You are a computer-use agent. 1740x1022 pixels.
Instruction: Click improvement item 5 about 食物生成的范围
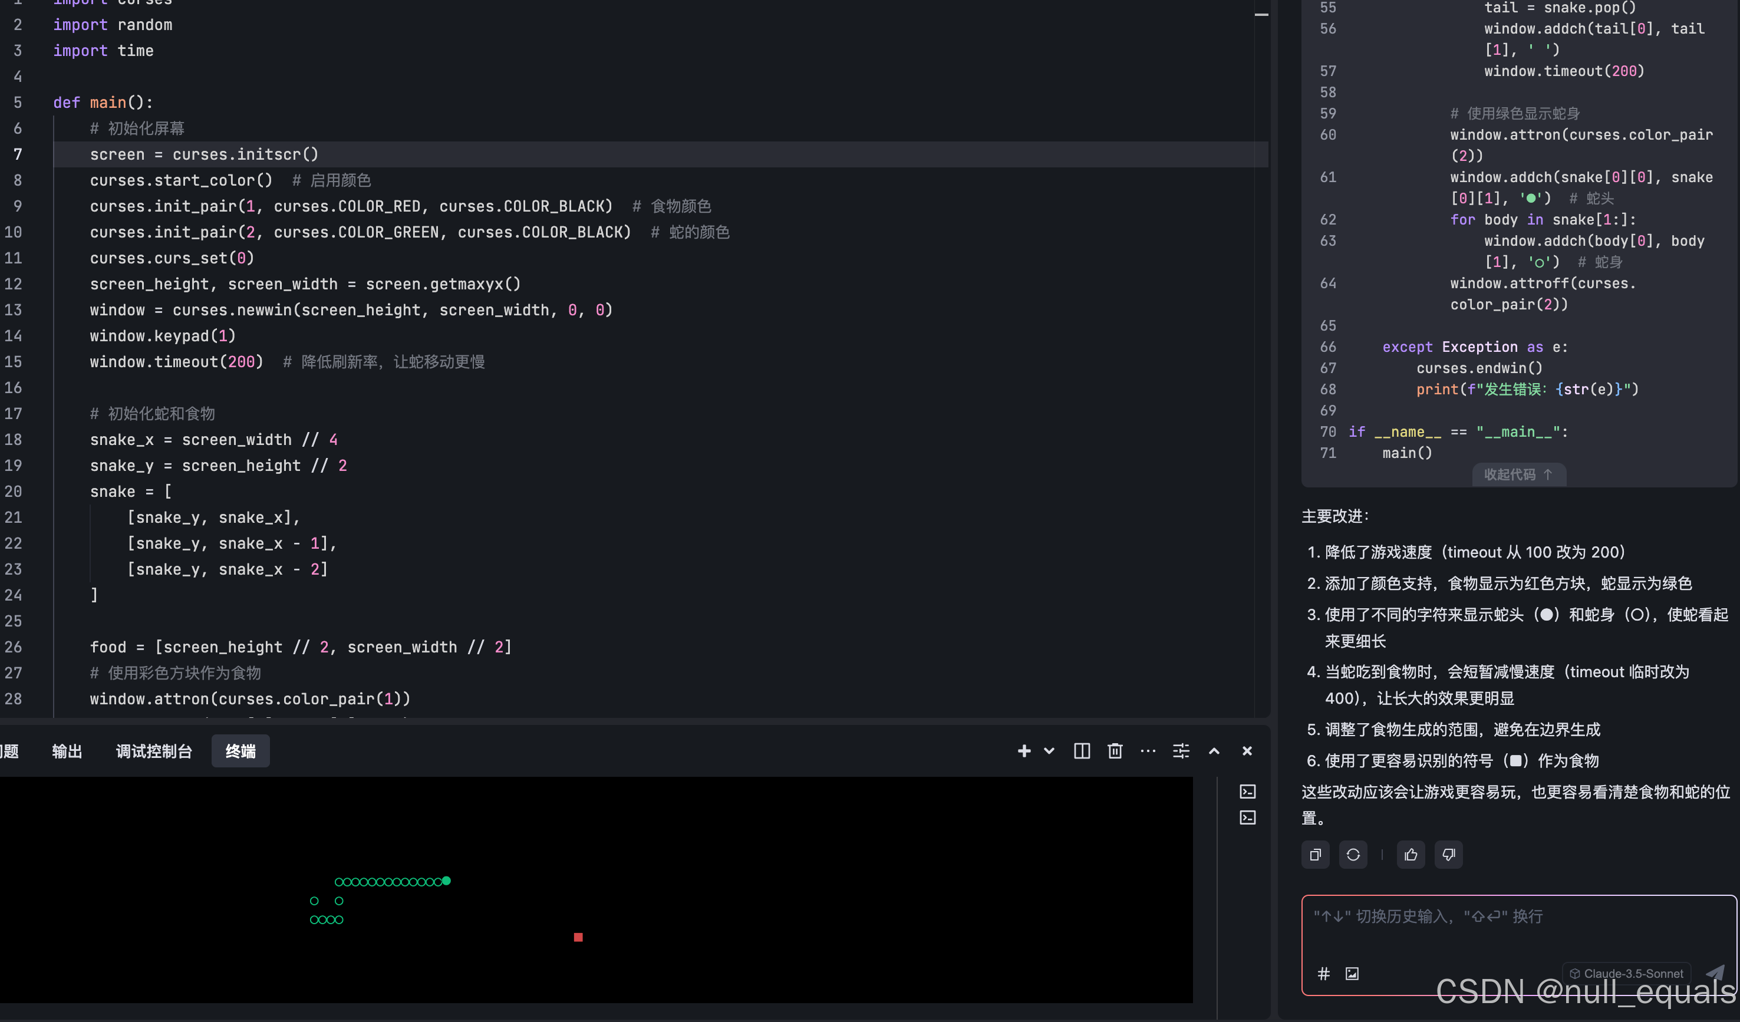click(1454, 729)
